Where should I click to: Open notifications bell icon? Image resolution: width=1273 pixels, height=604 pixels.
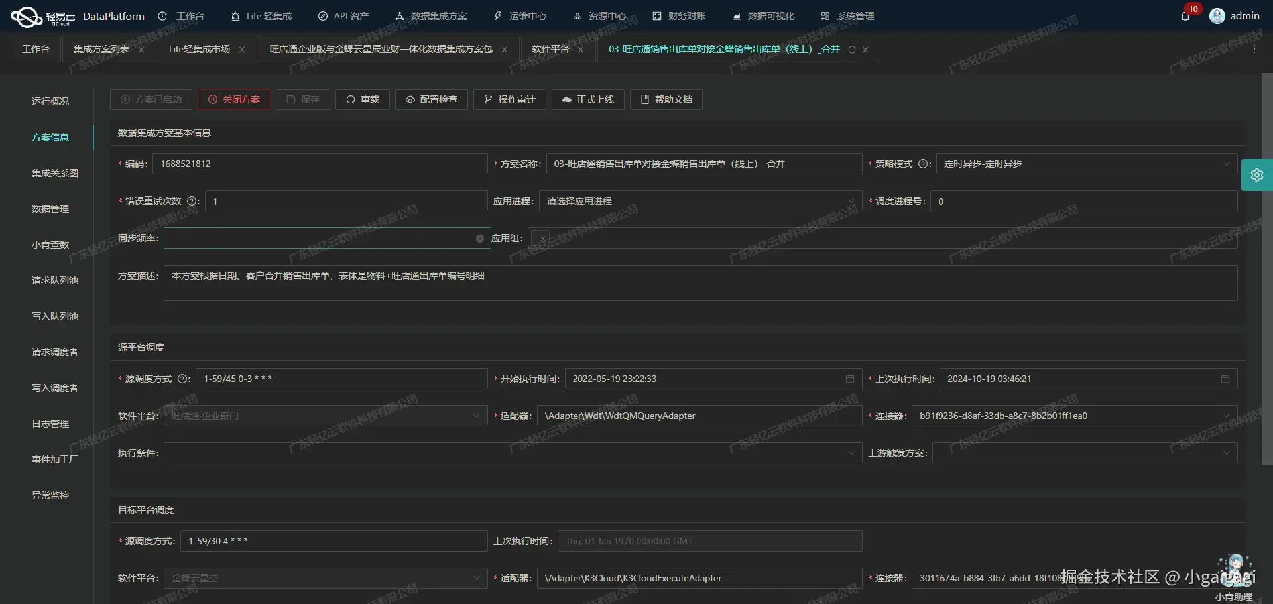[x=1185, y=16]
